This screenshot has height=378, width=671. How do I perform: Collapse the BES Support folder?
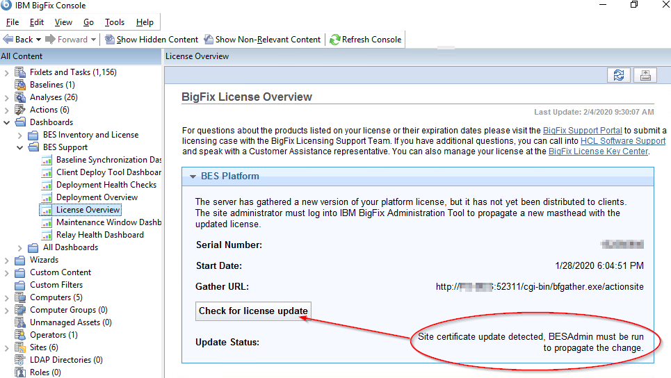click(19, 147)
